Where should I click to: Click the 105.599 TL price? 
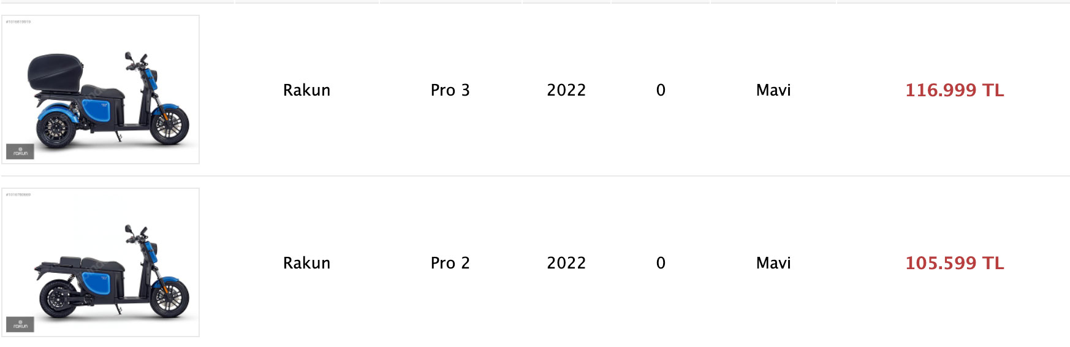pos(954,263)
